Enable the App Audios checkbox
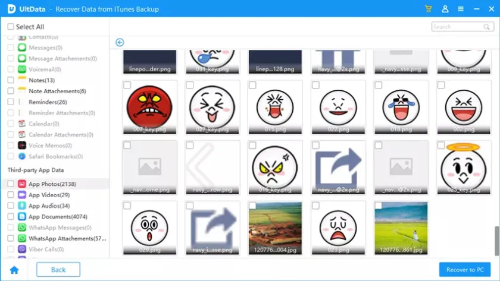This screenshot has height=281, width=500. click(11, 206)
